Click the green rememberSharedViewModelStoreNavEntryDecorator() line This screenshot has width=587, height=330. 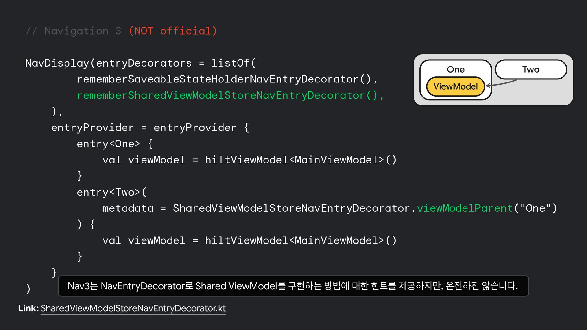click(230, 95)
